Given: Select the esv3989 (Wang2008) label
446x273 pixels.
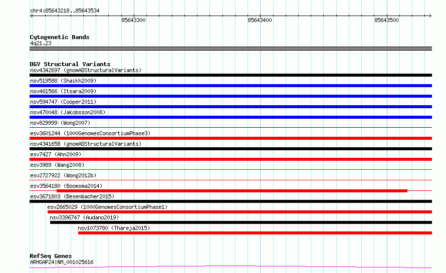Looking at the screenshot, I should click(57, 165).
